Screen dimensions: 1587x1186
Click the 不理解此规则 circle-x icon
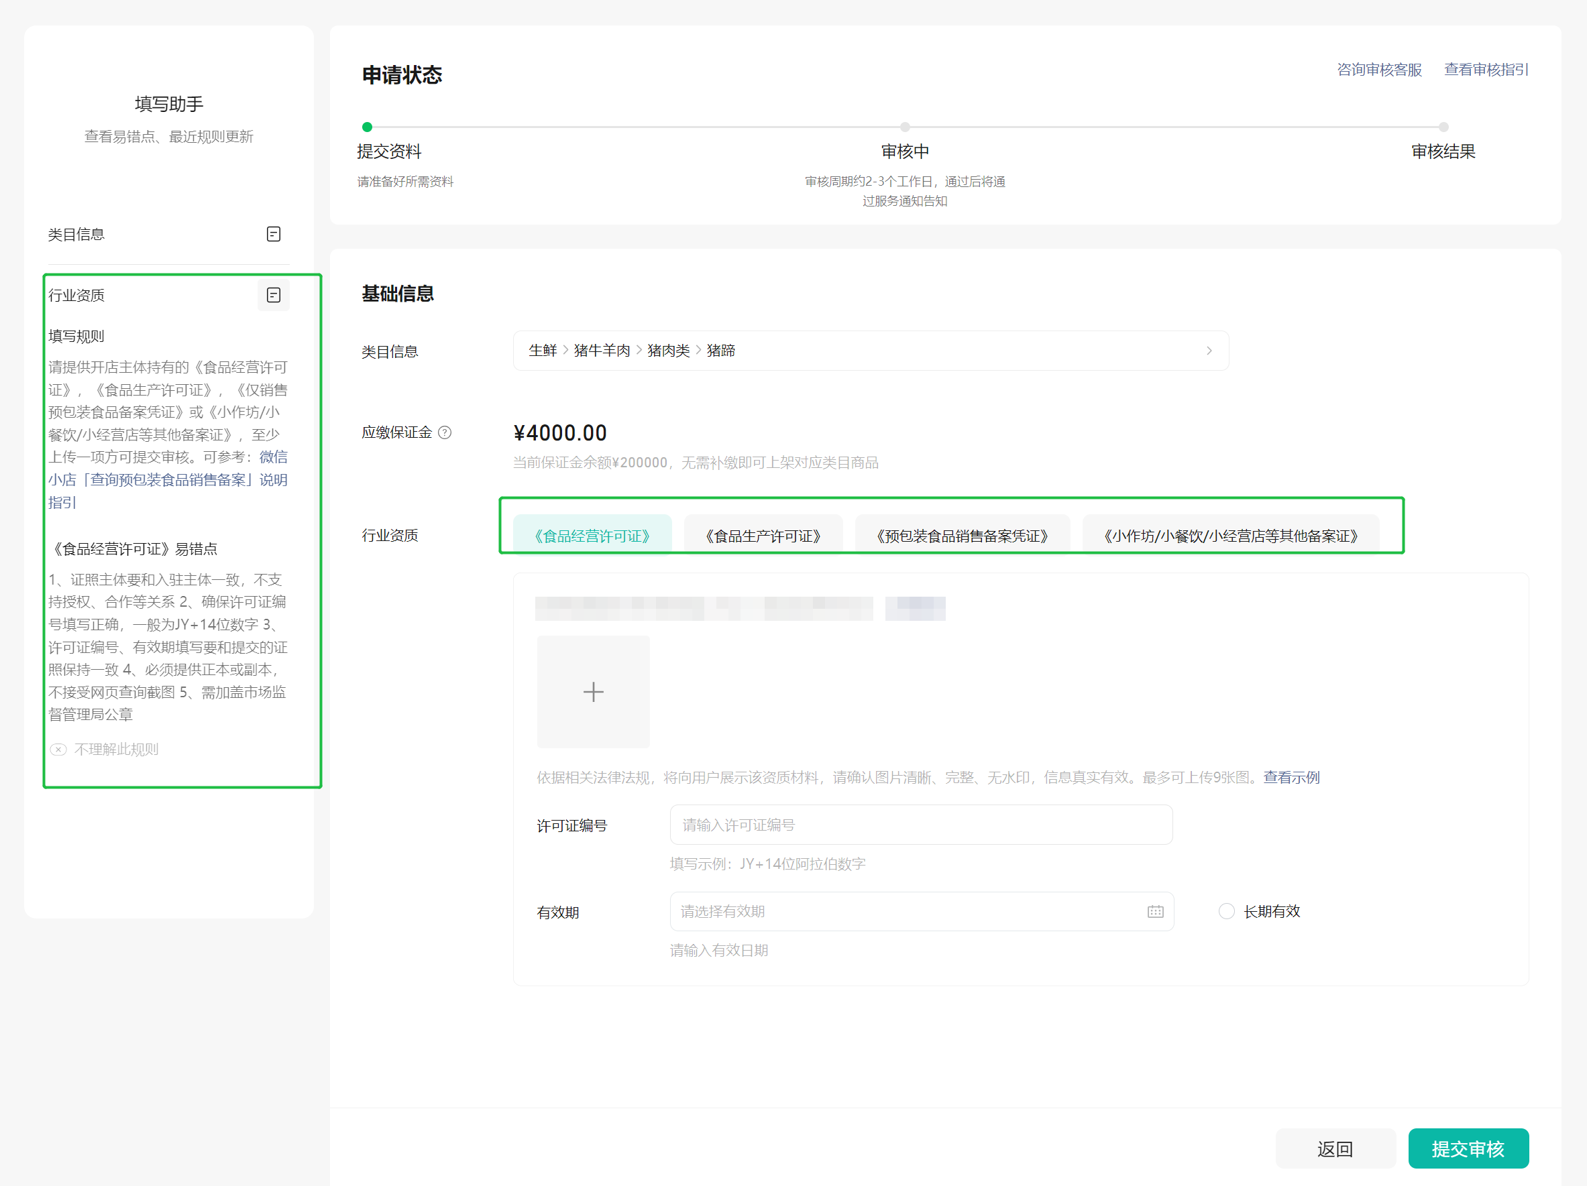pos(58,750)
